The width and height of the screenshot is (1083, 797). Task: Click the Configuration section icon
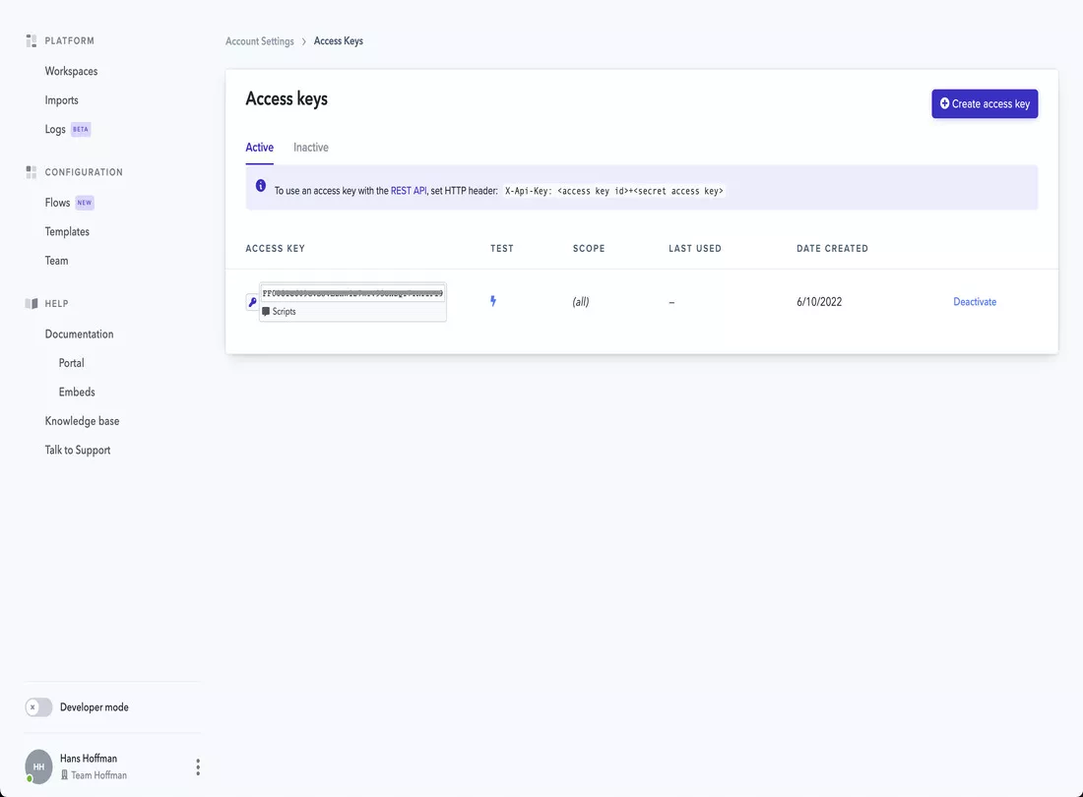(x=32, y=172)
